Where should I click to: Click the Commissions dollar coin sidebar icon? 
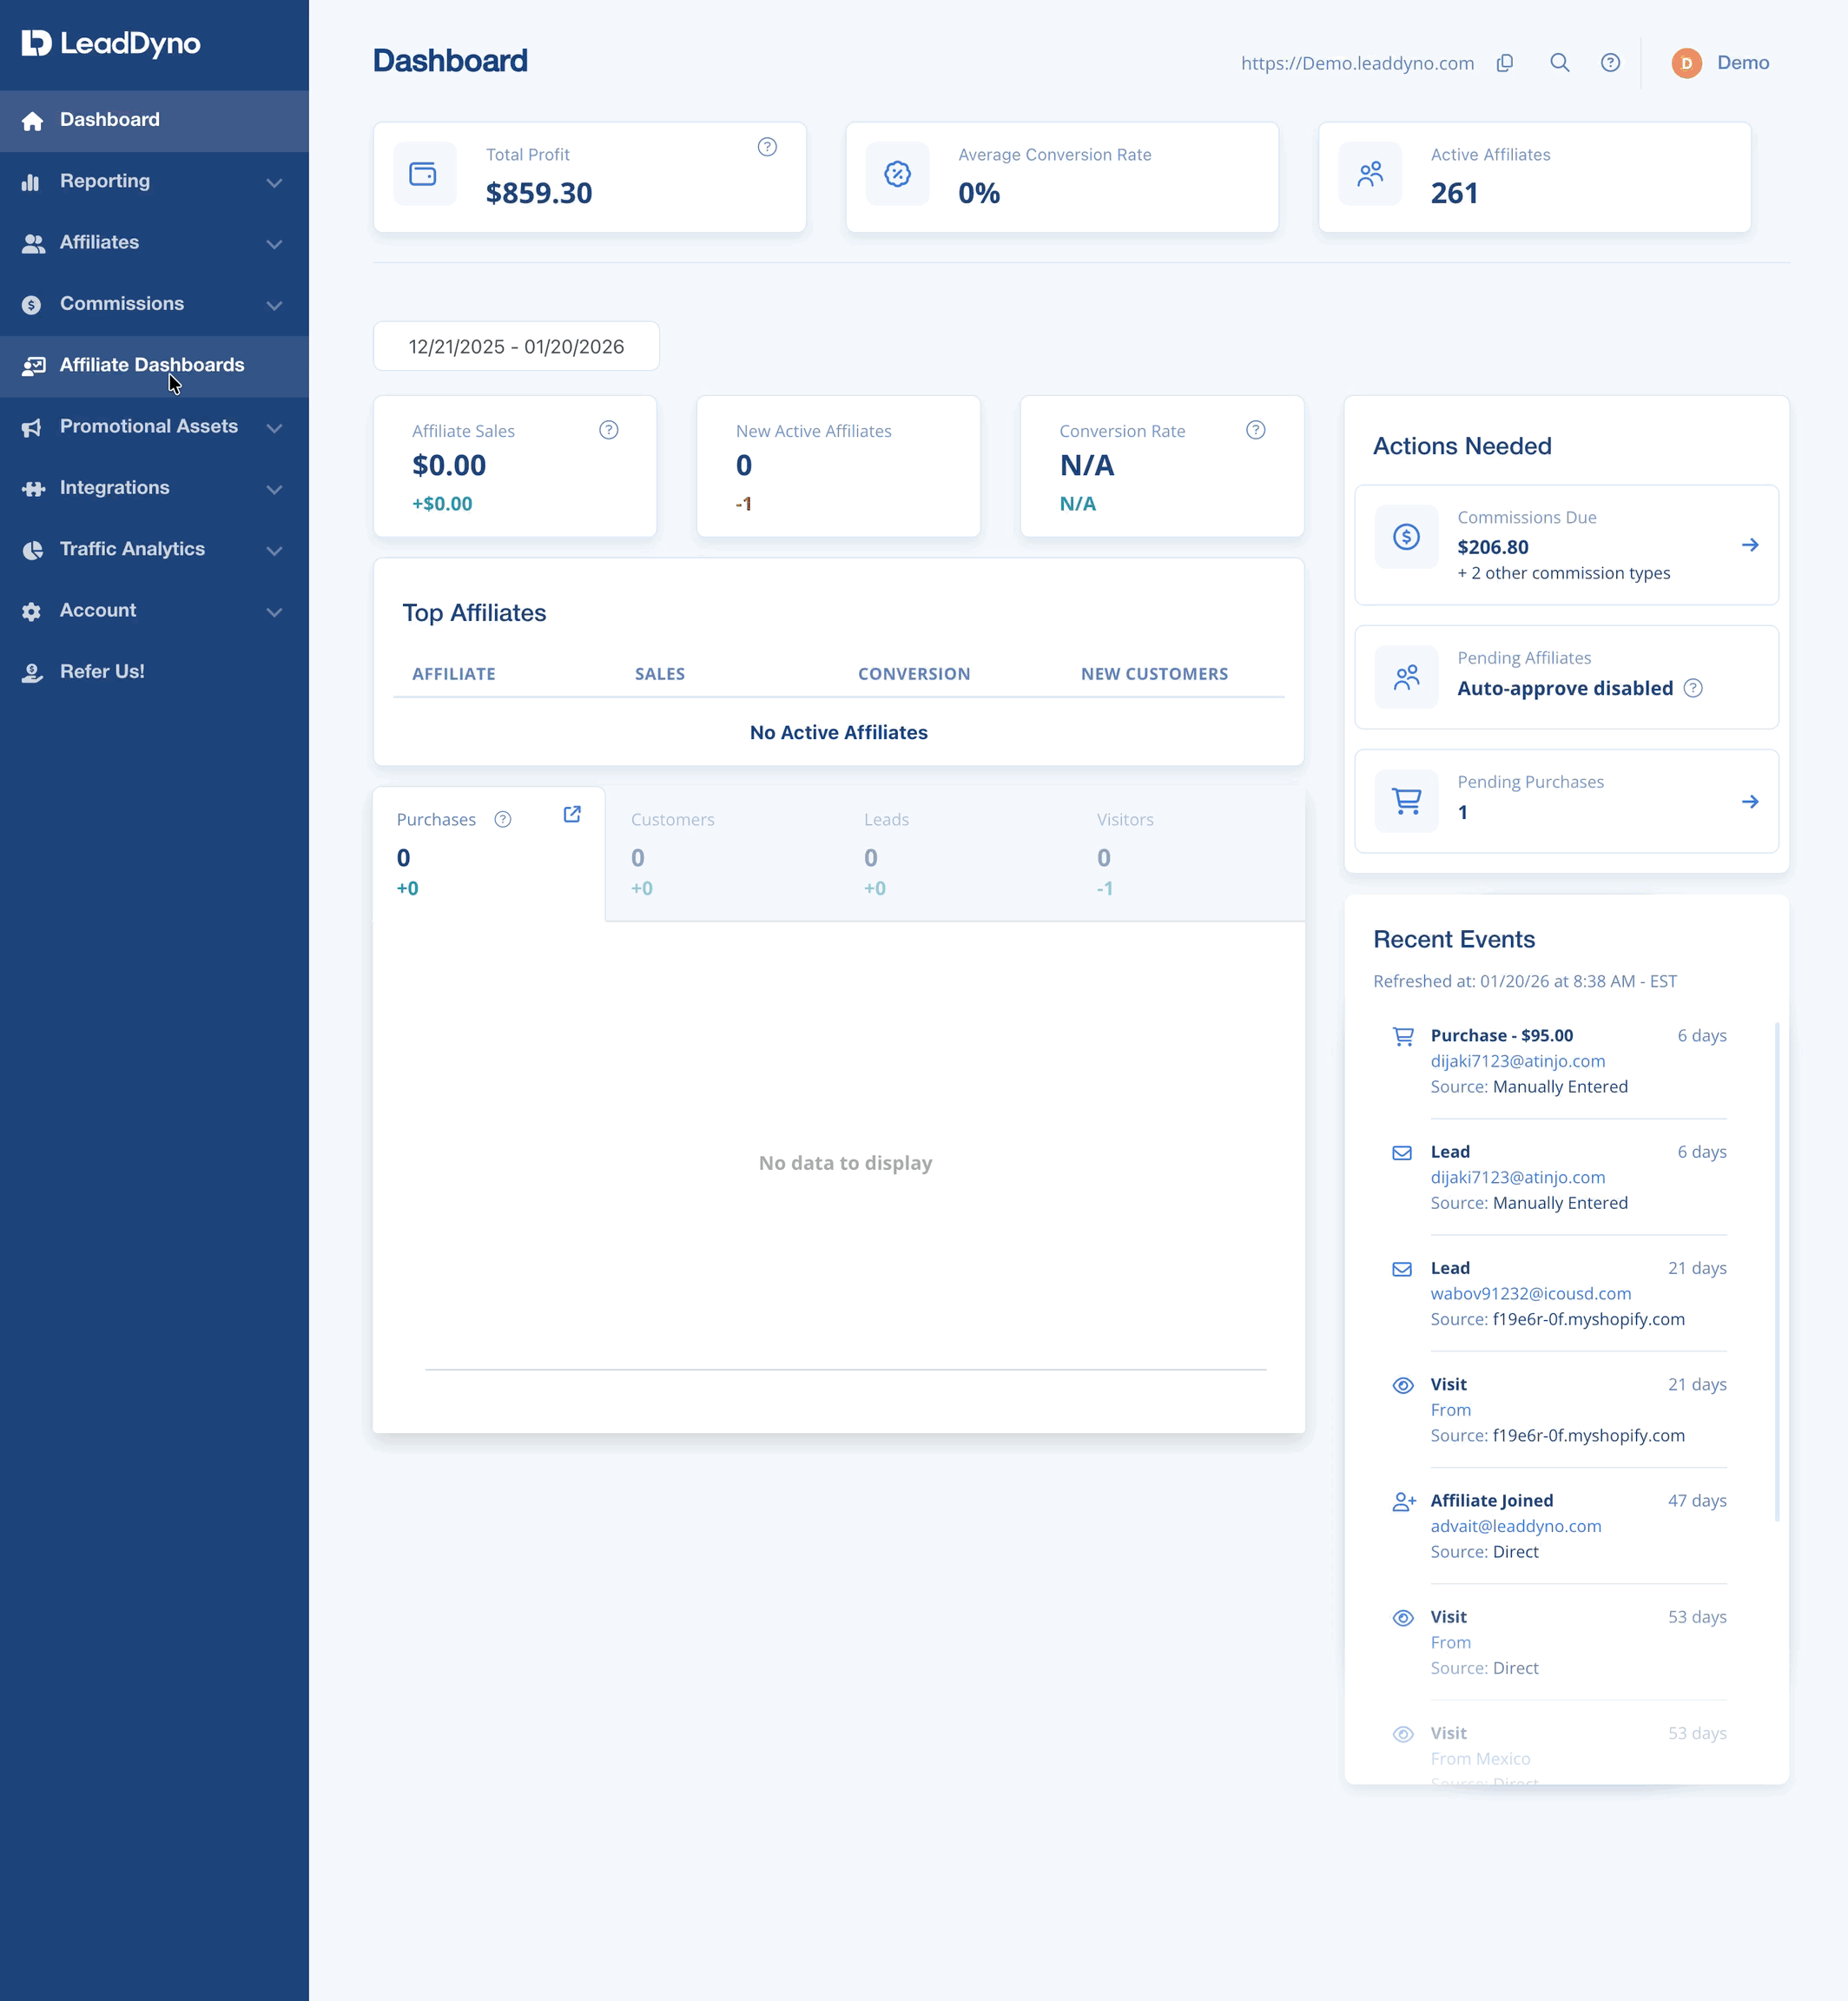pos(31,305)
